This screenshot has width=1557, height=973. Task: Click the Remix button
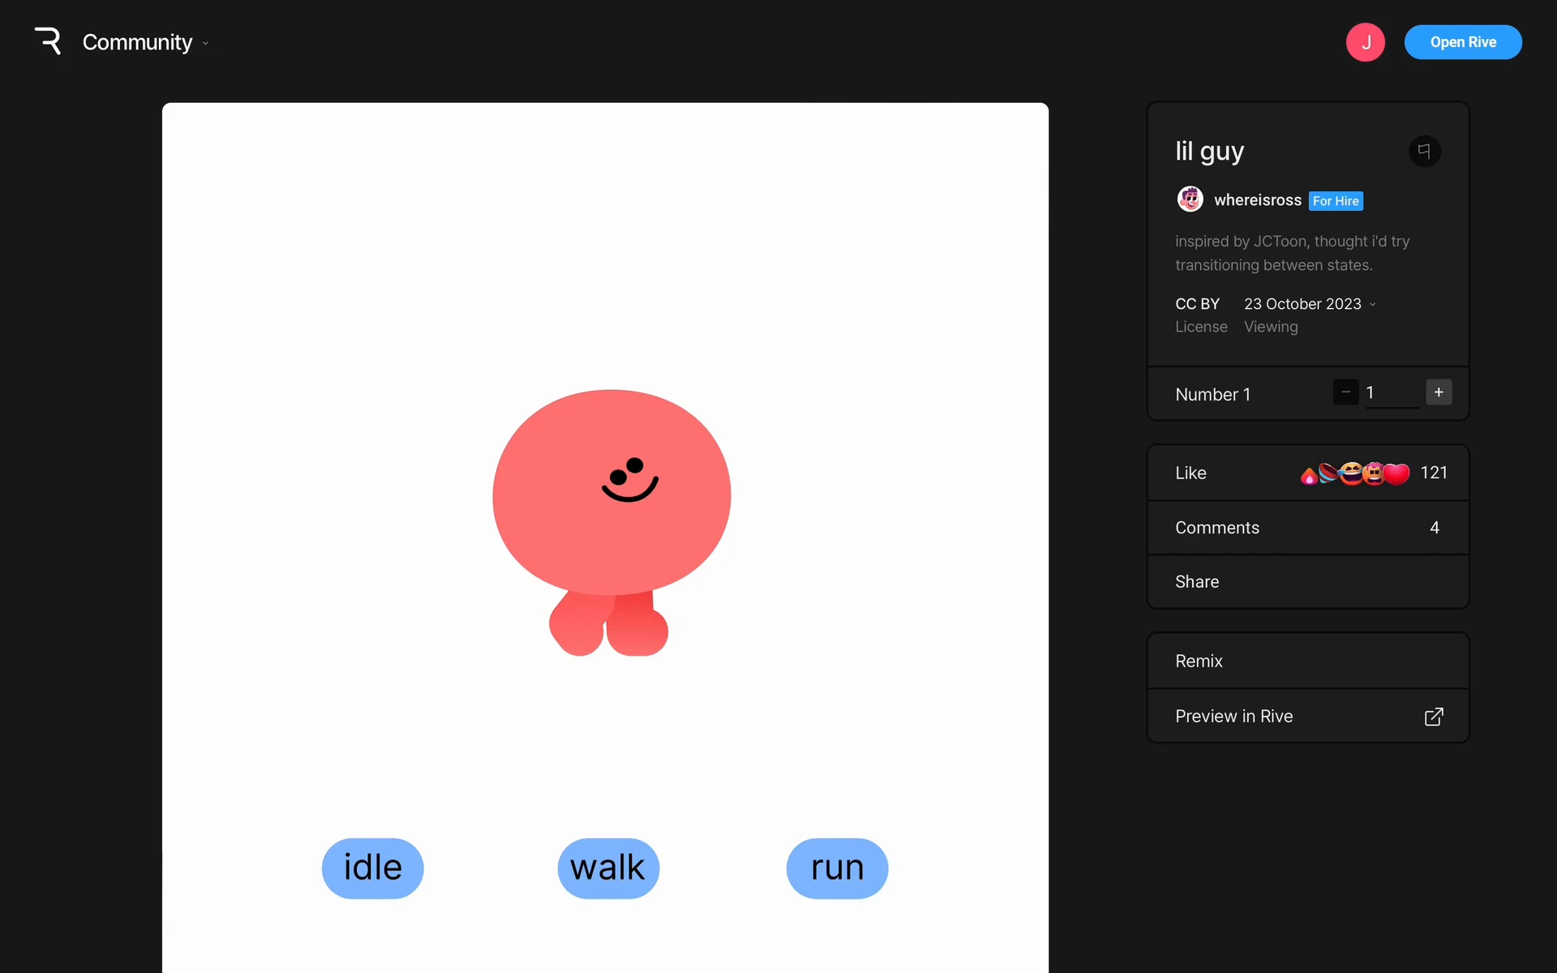click(x=1307, y=662)
